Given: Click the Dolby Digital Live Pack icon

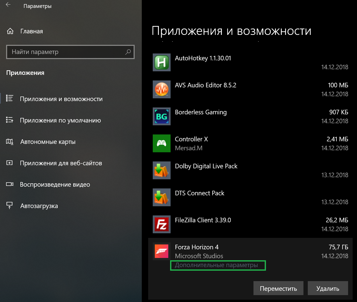Looking at the screenshot, I should point(162,170).
